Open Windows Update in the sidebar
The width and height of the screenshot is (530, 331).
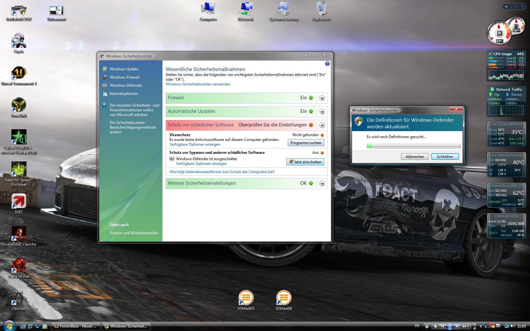pyautogui.click(x=124, y=69)
